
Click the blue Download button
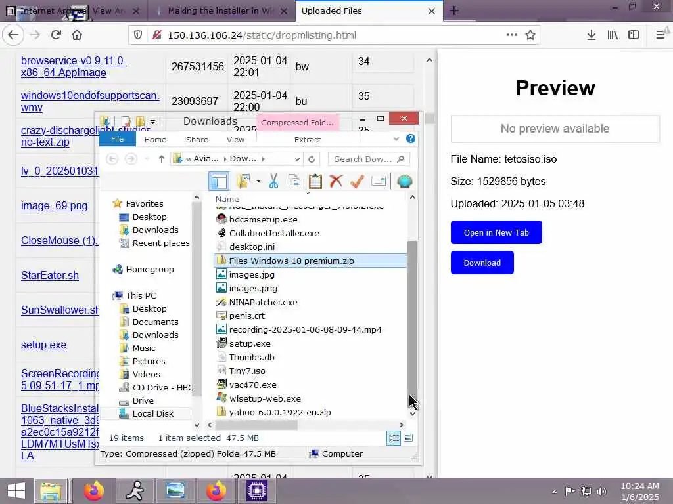(x=482, y=262)
